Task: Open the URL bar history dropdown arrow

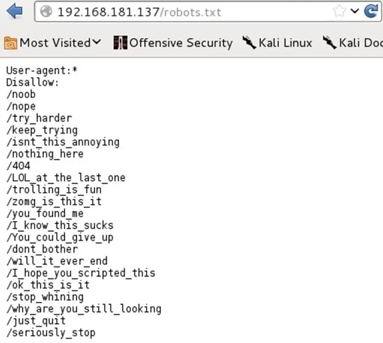Action: tap(355, 11)
